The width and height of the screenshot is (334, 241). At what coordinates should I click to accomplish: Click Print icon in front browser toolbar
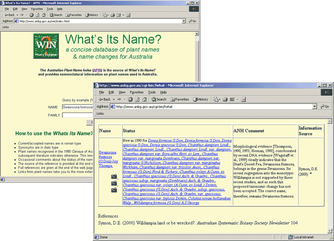tap(225, 99)
